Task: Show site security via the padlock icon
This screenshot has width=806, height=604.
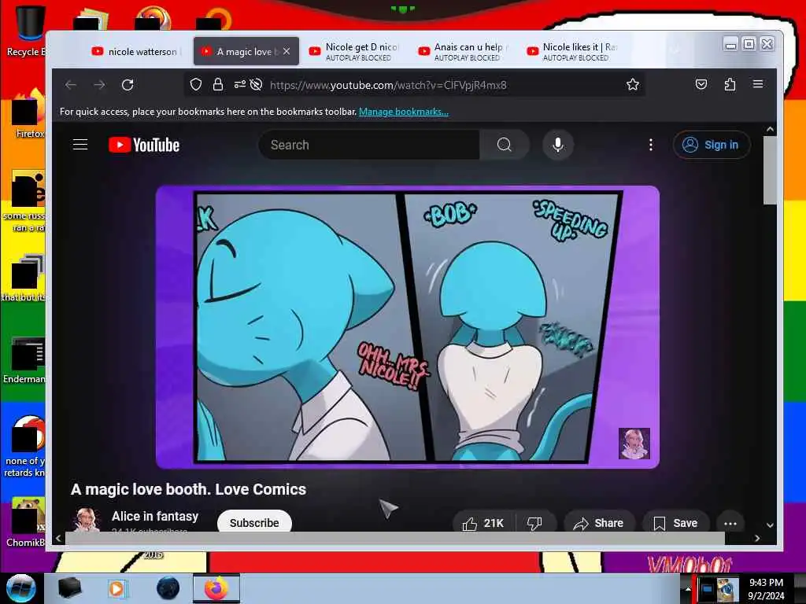Action: click(218, 85)
